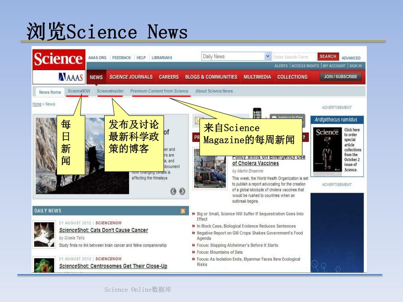The image size is (403, 302).
Task: Open MY ACCOUNT link
Action: point(334,66)
